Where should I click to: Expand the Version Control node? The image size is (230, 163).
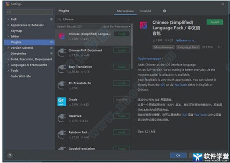pos(8,48)
